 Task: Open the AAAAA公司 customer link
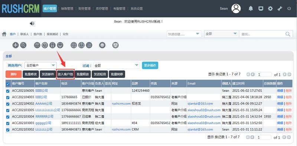pos(44,104)
